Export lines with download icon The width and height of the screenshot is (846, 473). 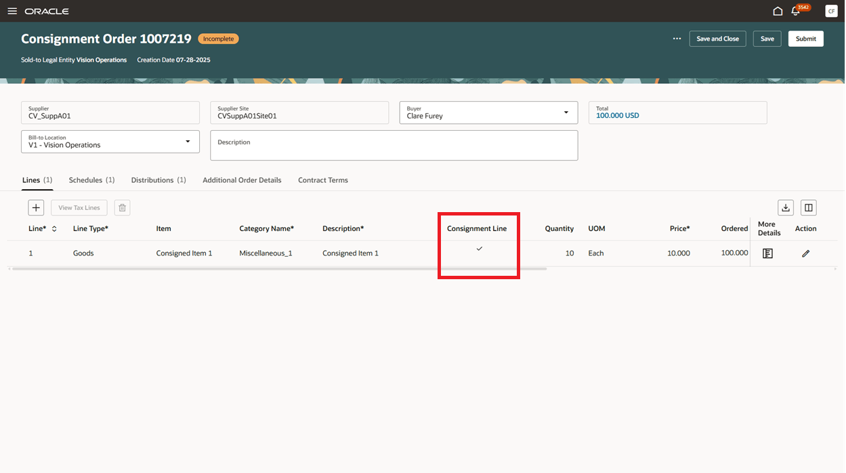pyautogui.click(x=786, y=207)
